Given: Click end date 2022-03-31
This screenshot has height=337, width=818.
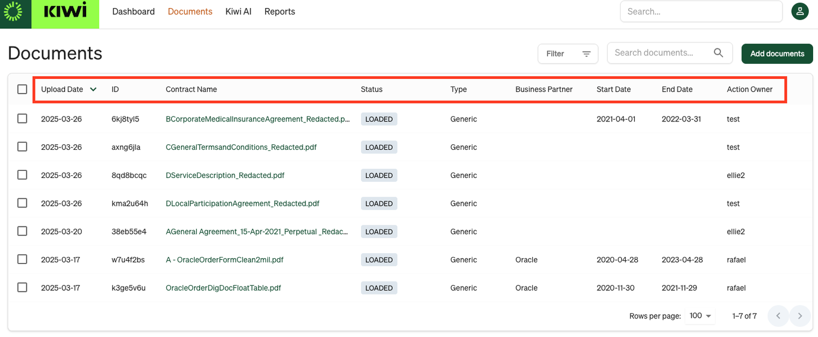Looking at the screenshot, I should [x=681, y=119].
